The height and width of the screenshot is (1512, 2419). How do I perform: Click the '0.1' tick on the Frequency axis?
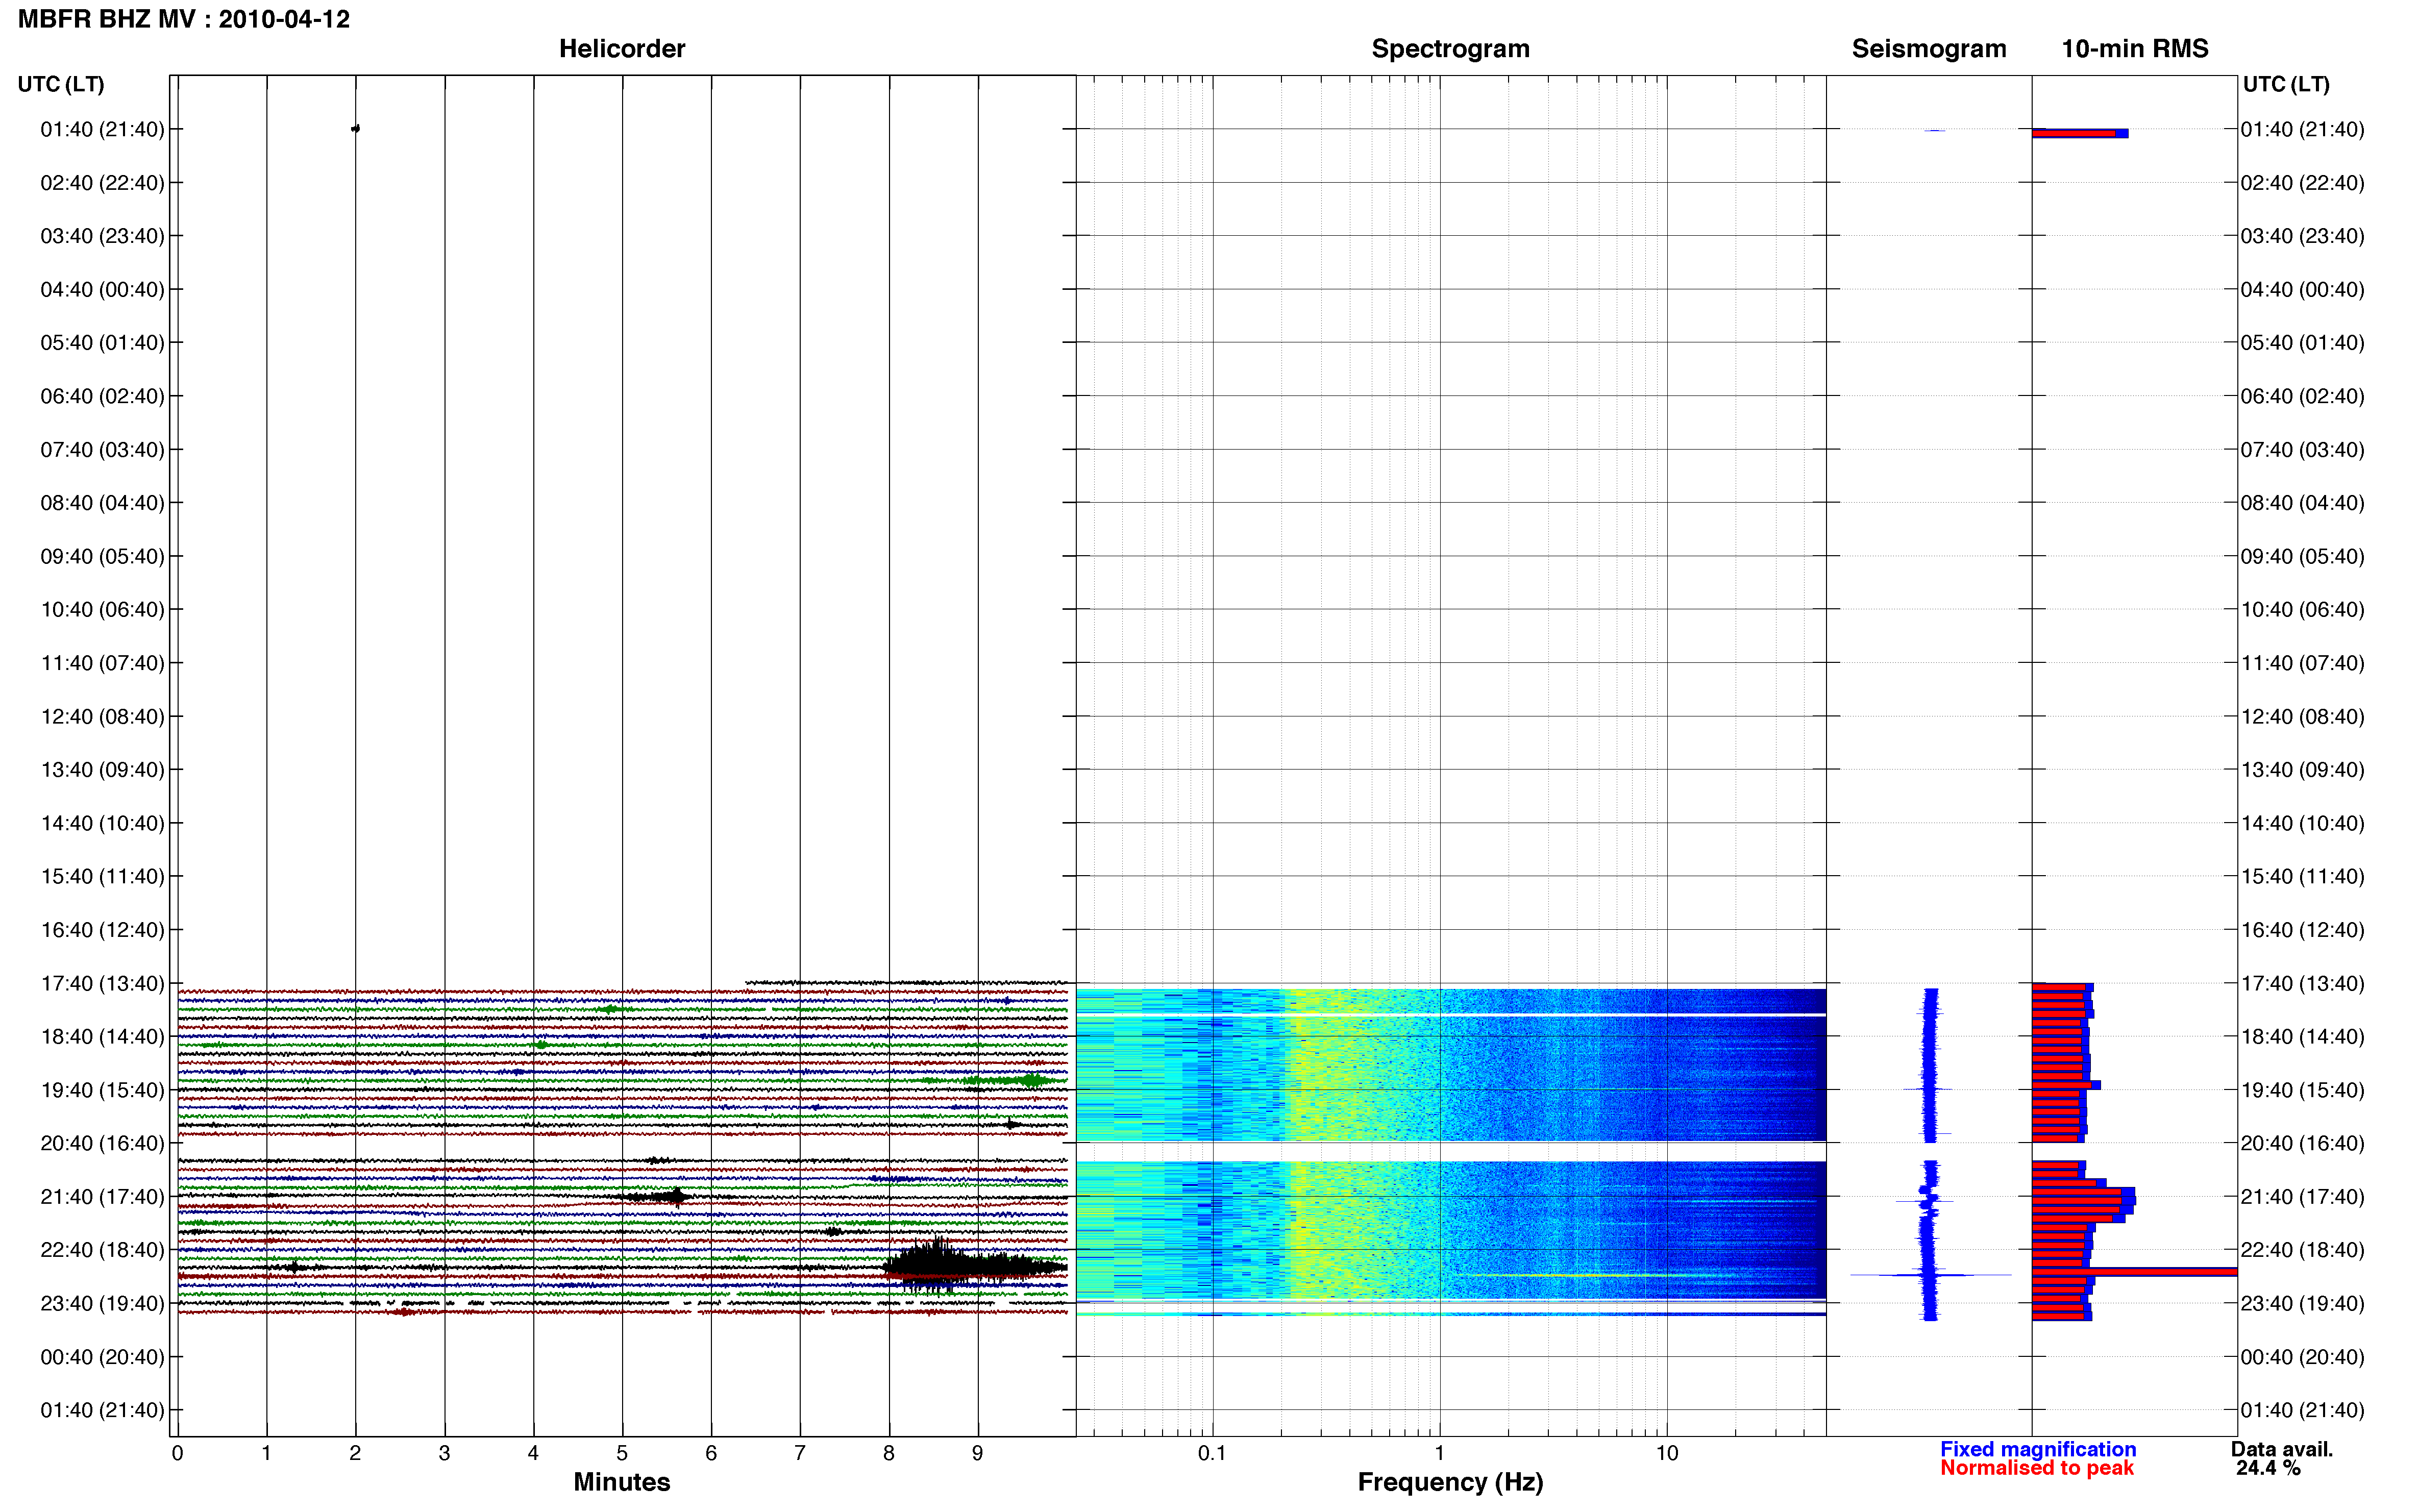[x=1212, y=1453]
